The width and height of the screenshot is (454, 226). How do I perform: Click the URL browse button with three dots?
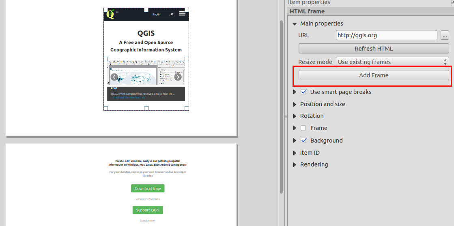pos(445,35)
